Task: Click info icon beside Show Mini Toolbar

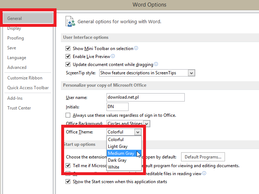Action: tap(136, 48)
